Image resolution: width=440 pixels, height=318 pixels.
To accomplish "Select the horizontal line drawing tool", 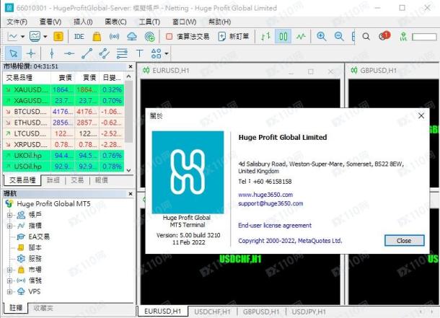I will click(69, 53).
